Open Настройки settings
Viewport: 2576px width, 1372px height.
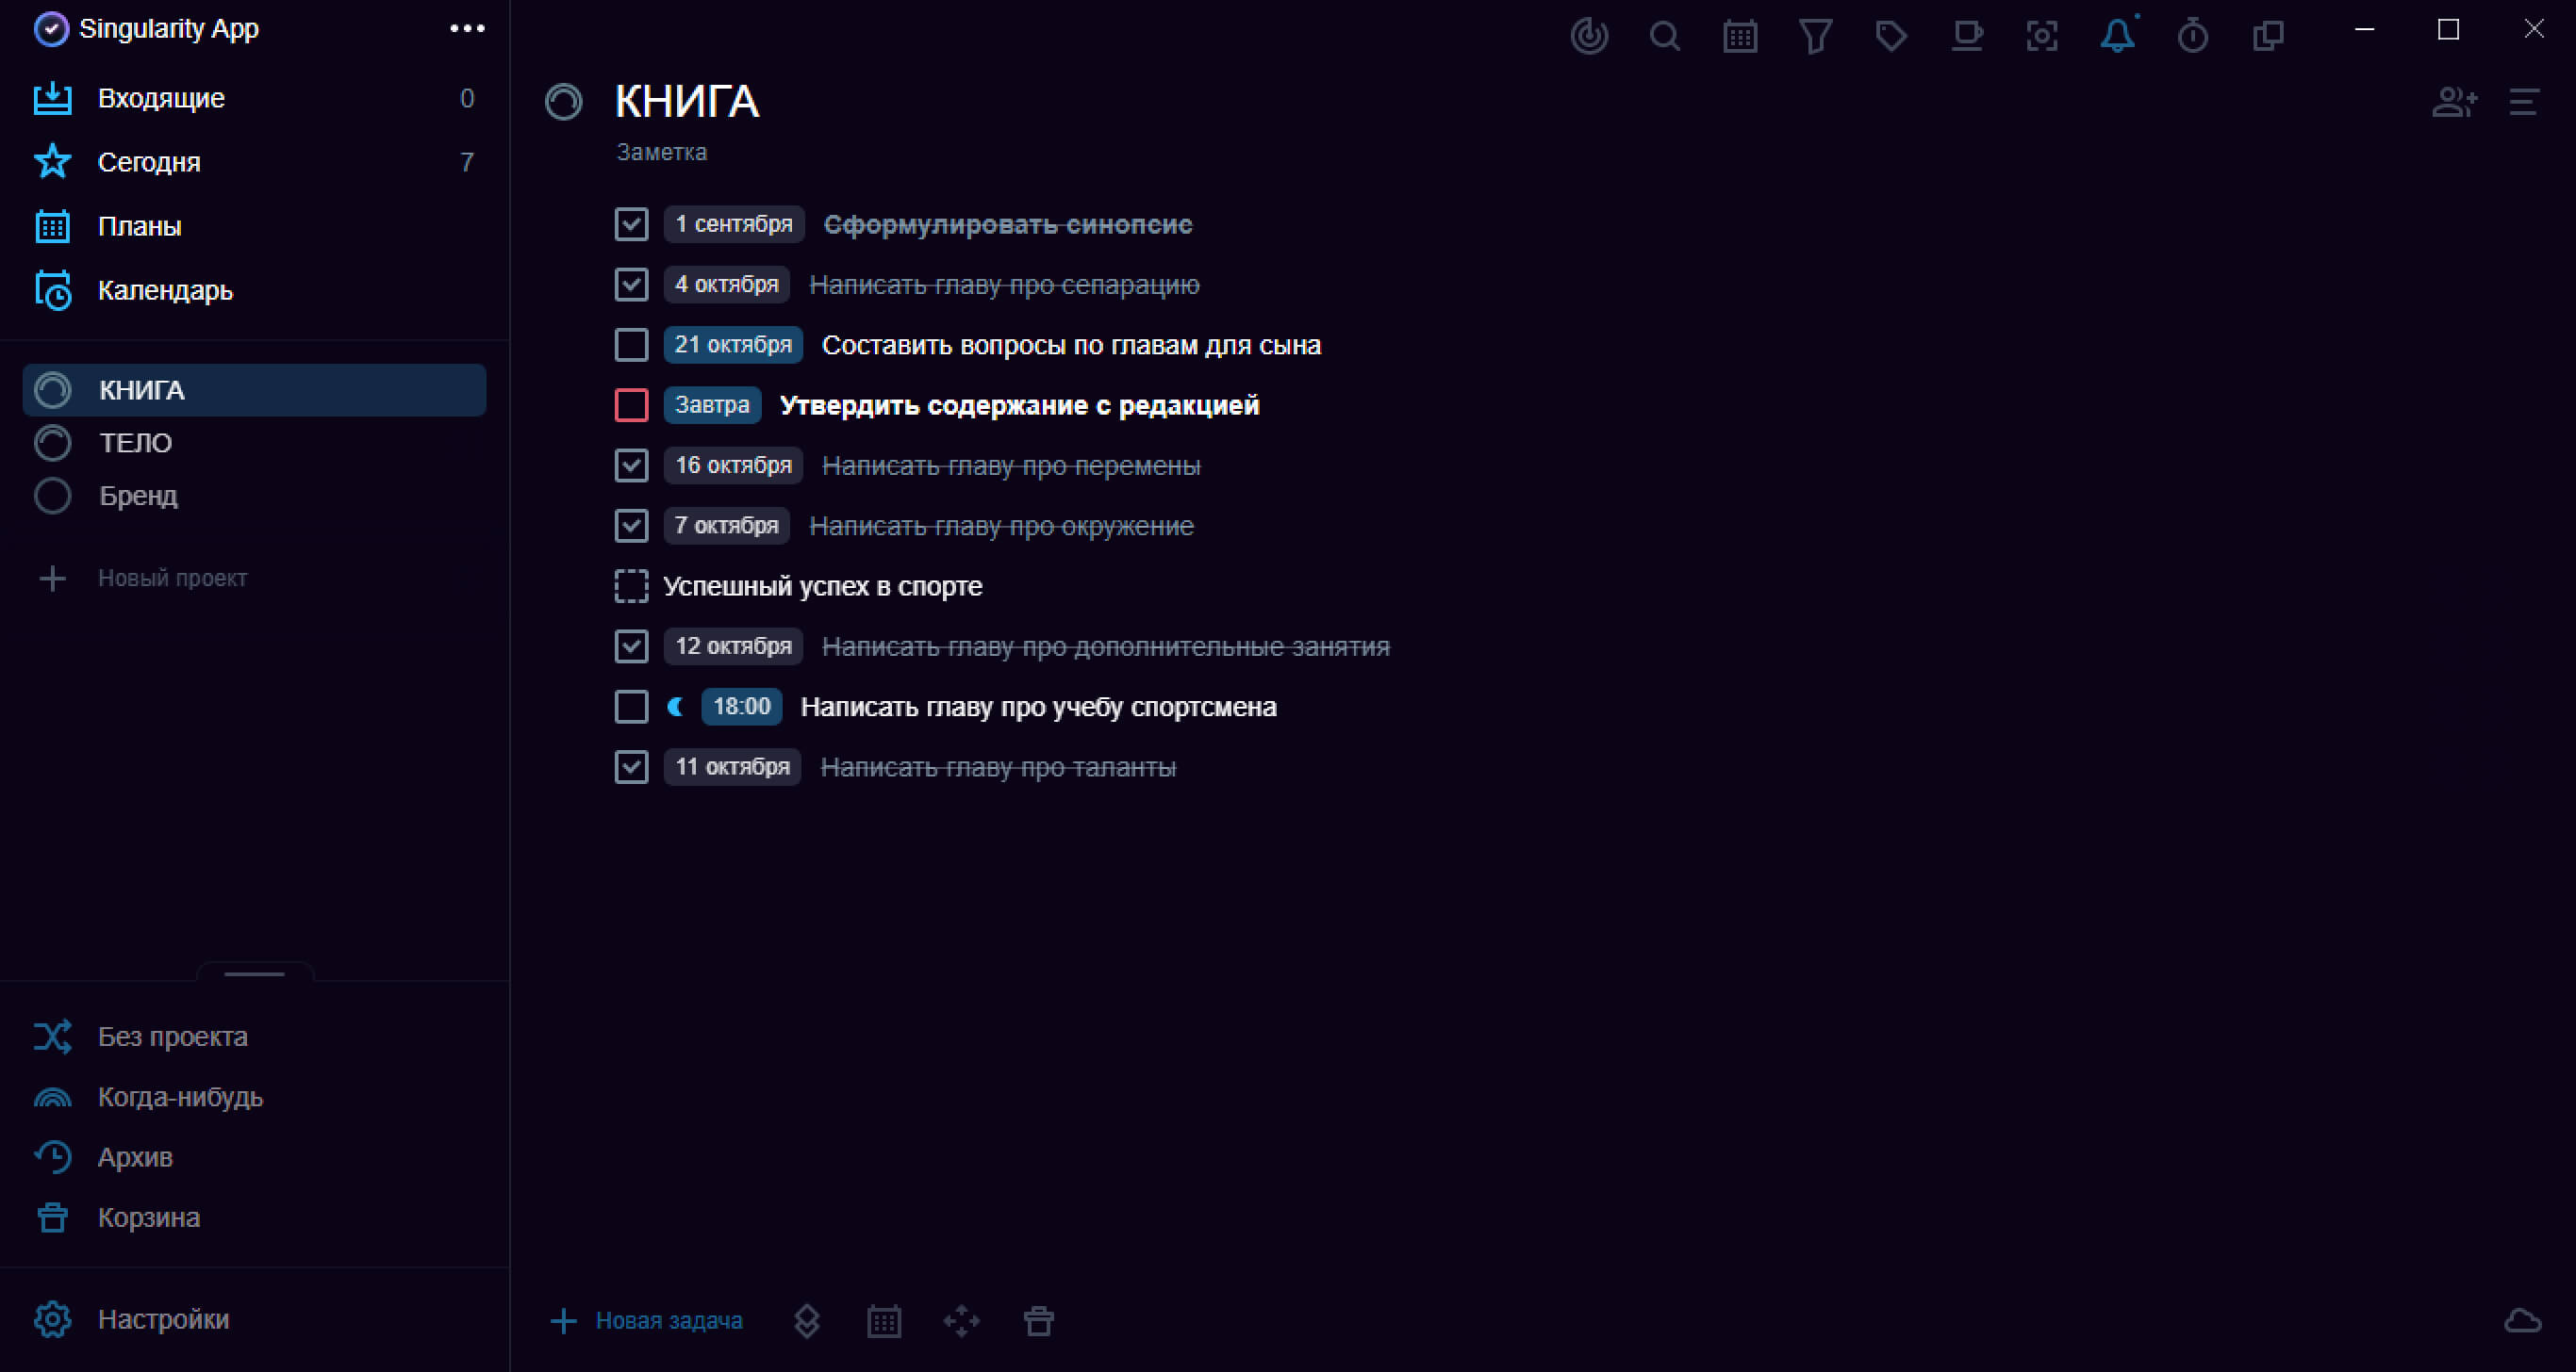pos(254,1319)
